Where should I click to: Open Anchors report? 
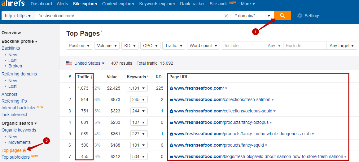[9, 94]
